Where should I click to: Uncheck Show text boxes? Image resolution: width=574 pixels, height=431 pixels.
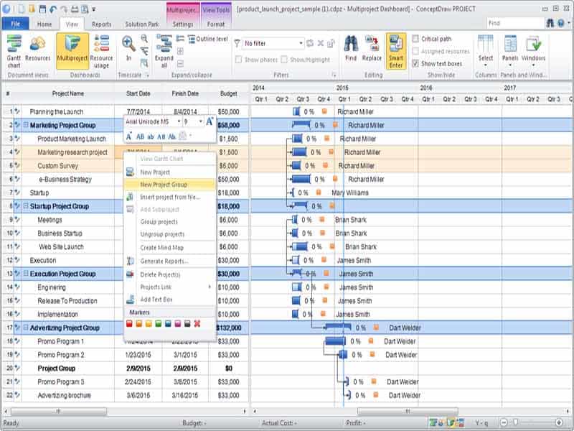point(415,63)
